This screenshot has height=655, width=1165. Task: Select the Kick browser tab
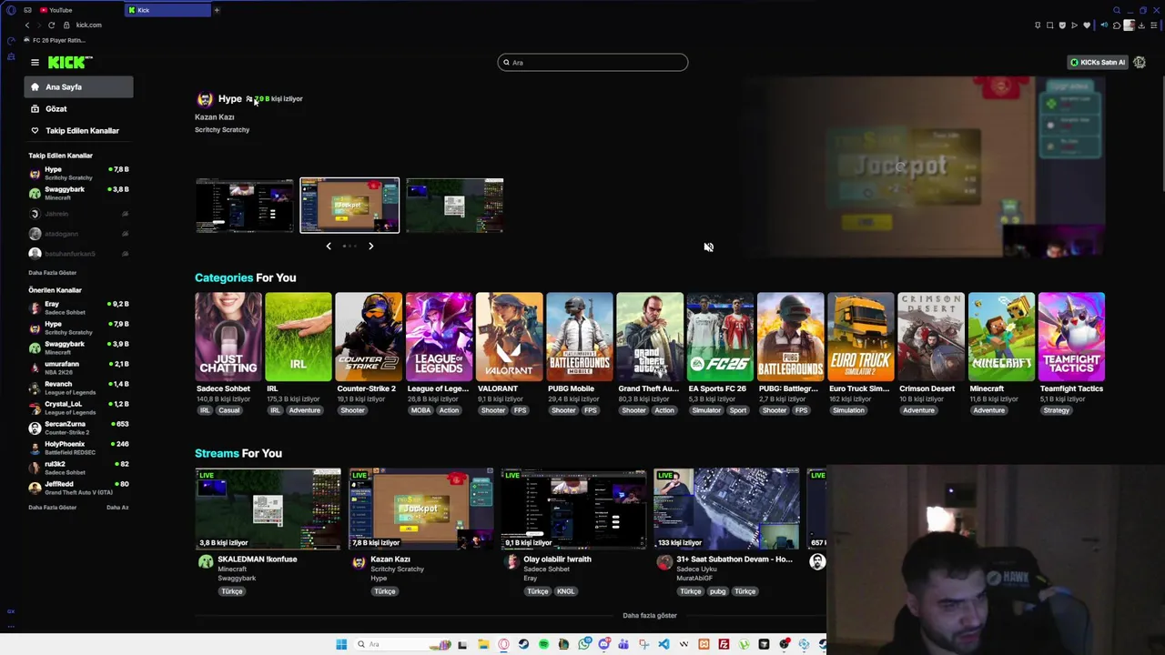[x=168, y=10]
